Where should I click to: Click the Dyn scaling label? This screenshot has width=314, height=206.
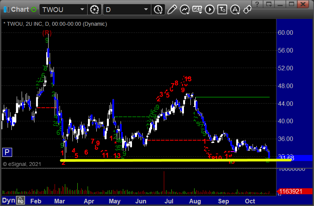(8, 200)
